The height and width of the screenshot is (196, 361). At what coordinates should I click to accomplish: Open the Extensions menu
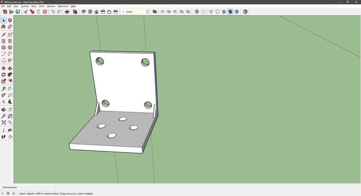click(x=63, y=6)
